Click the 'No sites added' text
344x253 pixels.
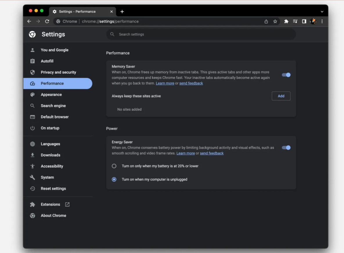[x=129, y=109]
